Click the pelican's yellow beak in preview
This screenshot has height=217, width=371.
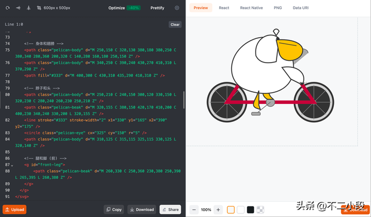289,50
